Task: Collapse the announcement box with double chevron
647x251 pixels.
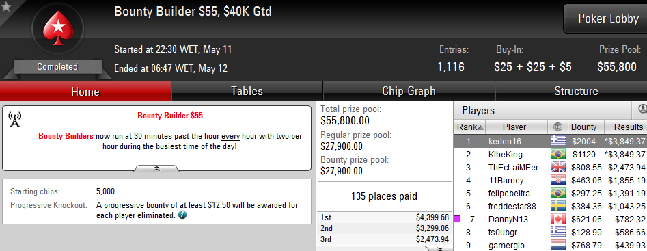Action: 157,168
